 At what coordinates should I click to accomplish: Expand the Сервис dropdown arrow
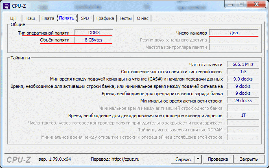[198, 159]
